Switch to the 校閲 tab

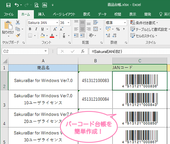pyautogui.click(x=118, y=14)
